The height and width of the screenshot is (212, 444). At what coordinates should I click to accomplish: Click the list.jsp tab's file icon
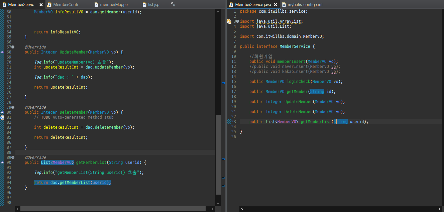pos(144,5)
